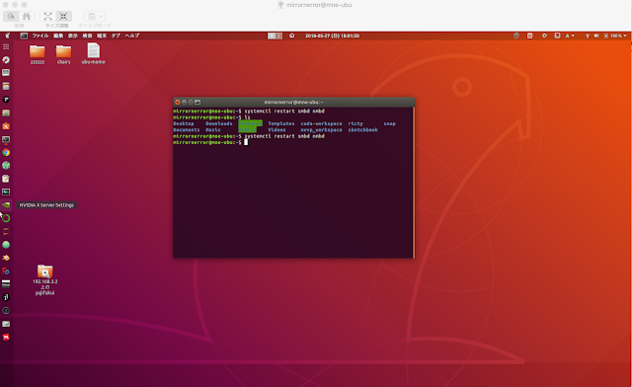This screenshot has width=632, height=387.
Task: Click the sketchbook entry in terminal output
Action: tap(362, 129)
